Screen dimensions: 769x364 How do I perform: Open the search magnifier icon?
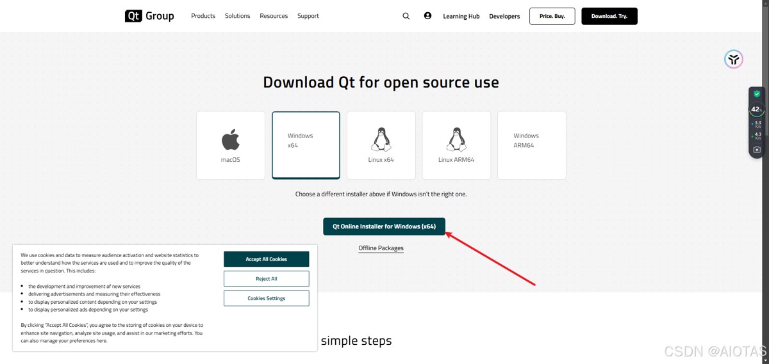(406, 16)
